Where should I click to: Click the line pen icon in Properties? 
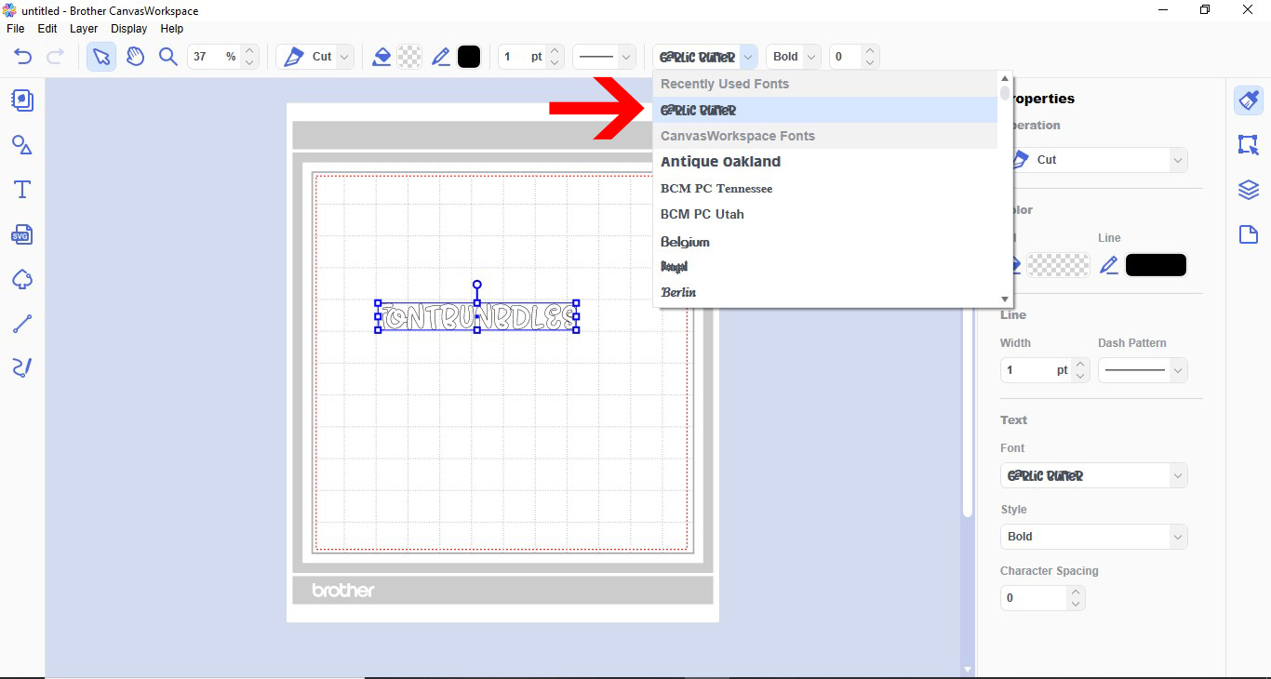point(1108,266)
